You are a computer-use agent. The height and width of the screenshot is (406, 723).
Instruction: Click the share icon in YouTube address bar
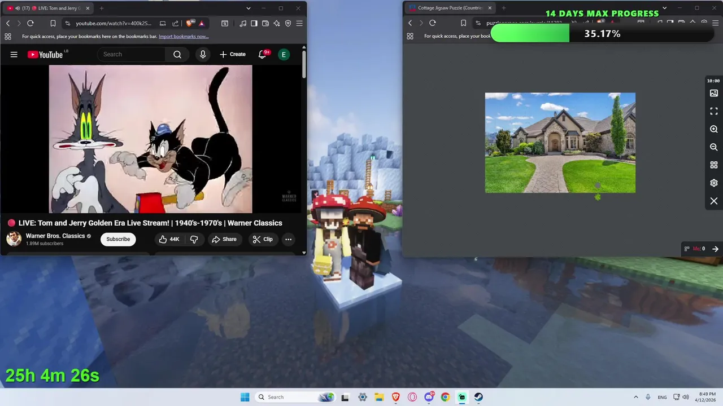pyautogui.click(x=175, y=23)
